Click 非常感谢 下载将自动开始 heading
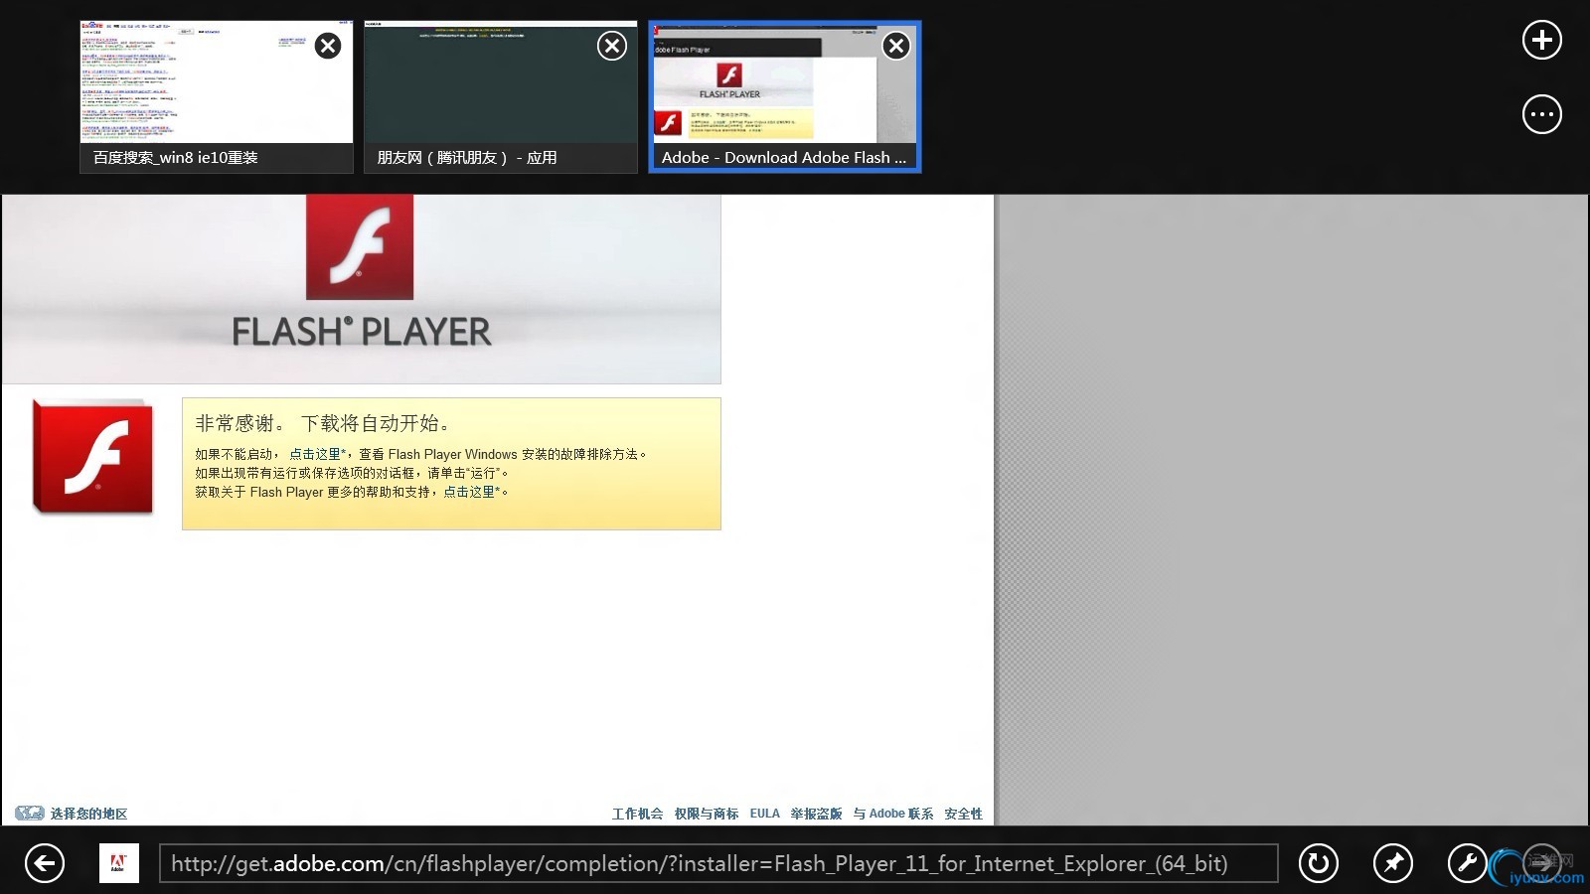The image size is (1590, 894). [x=325, y=423]
